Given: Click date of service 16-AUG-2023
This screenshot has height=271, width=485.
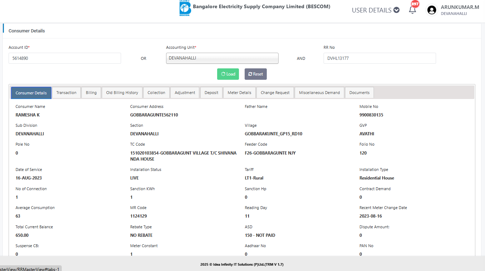Looking at the screenshot, I should tap(29, 178).
